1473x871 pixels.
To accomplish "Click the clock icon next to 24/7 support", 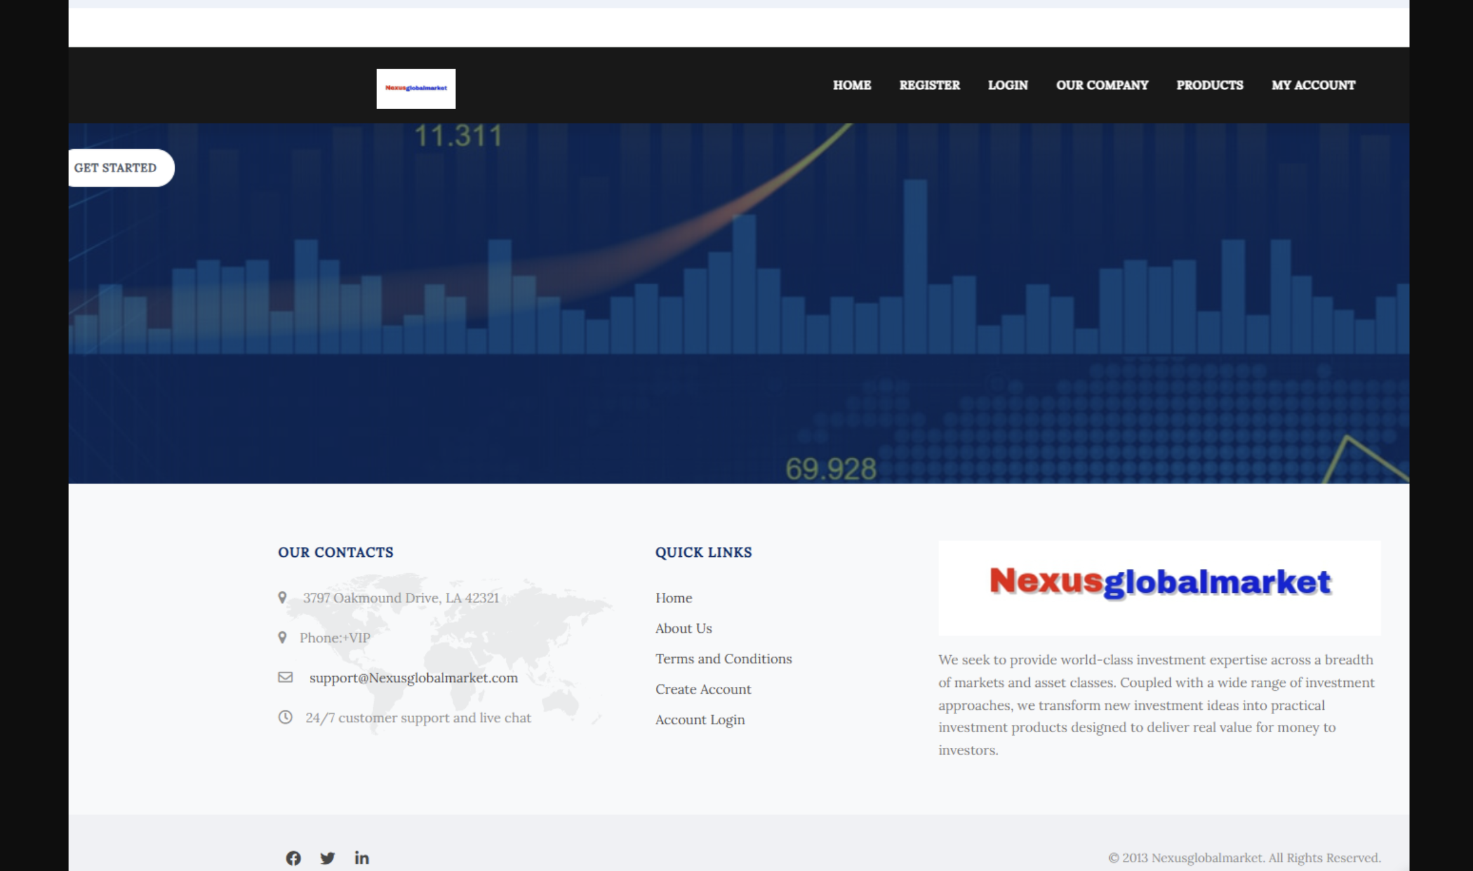I will tap(283, 717).
